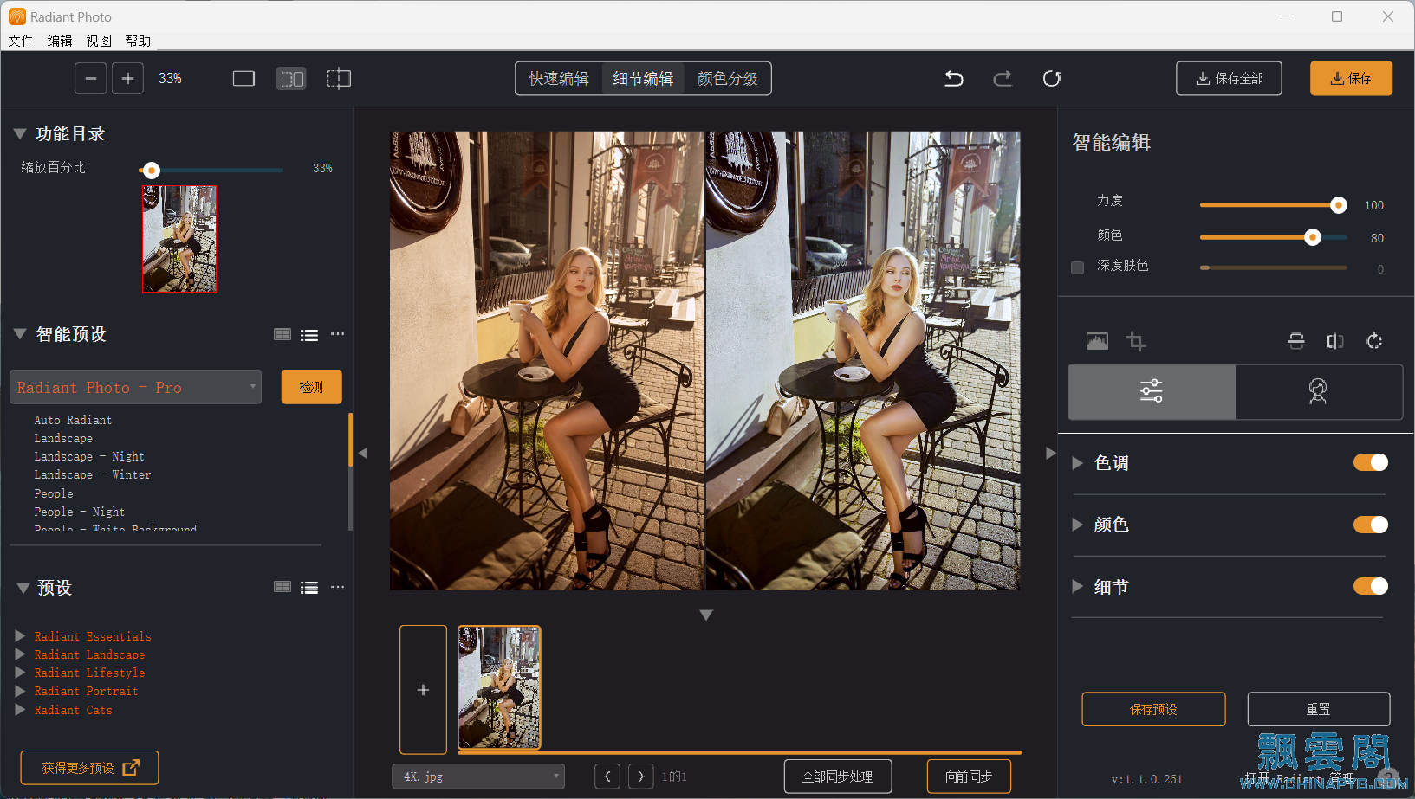This screenshot has height=799, width=1415.
Task: Flip the image horizontally
Action: click(1335, 341)
